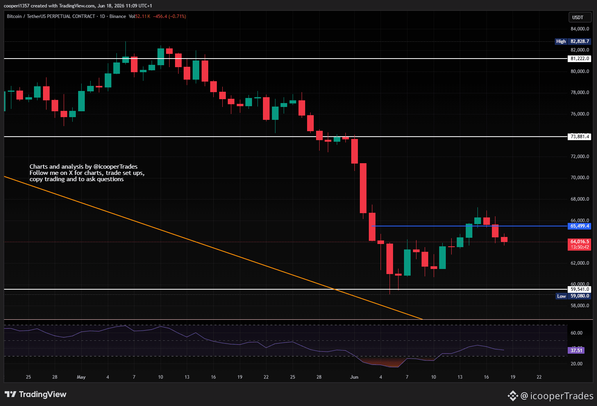This screenshot has width=597, height=406.
Task: Open the USDT currency selector
Action: tap(579, 17)
